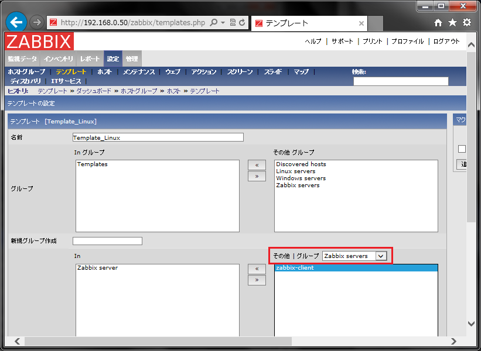The height and width of the screenshot is (351, 481).
Task: Click the browser Forward arrow button
Action: 37,22
